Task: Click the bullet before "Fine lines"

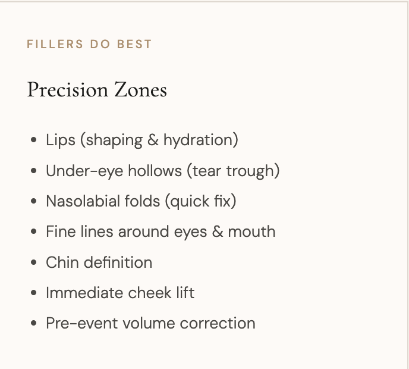Action: [34, 232]
